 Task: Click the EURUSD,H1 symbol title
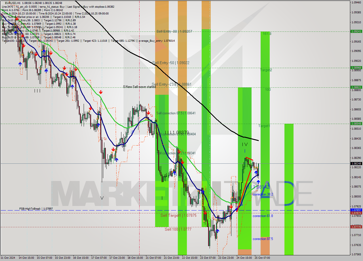(x=13, y=3)
